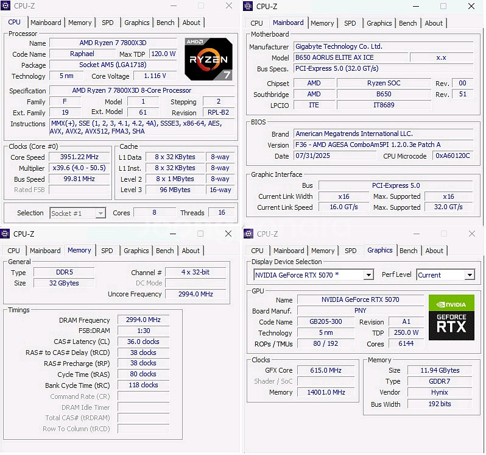Viewport: 486px width, 455px height.
Task: Select Bench tab in the Mainboard window
Action: [408, 23]
